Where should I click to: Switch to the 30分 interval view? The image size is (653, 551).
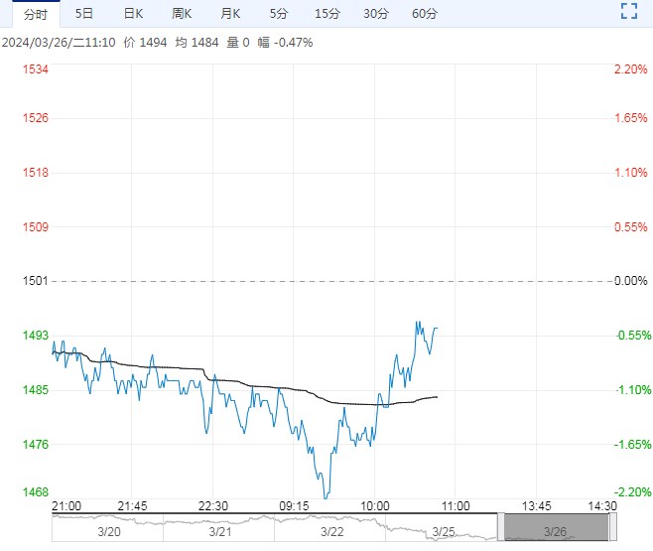[375, 14]
